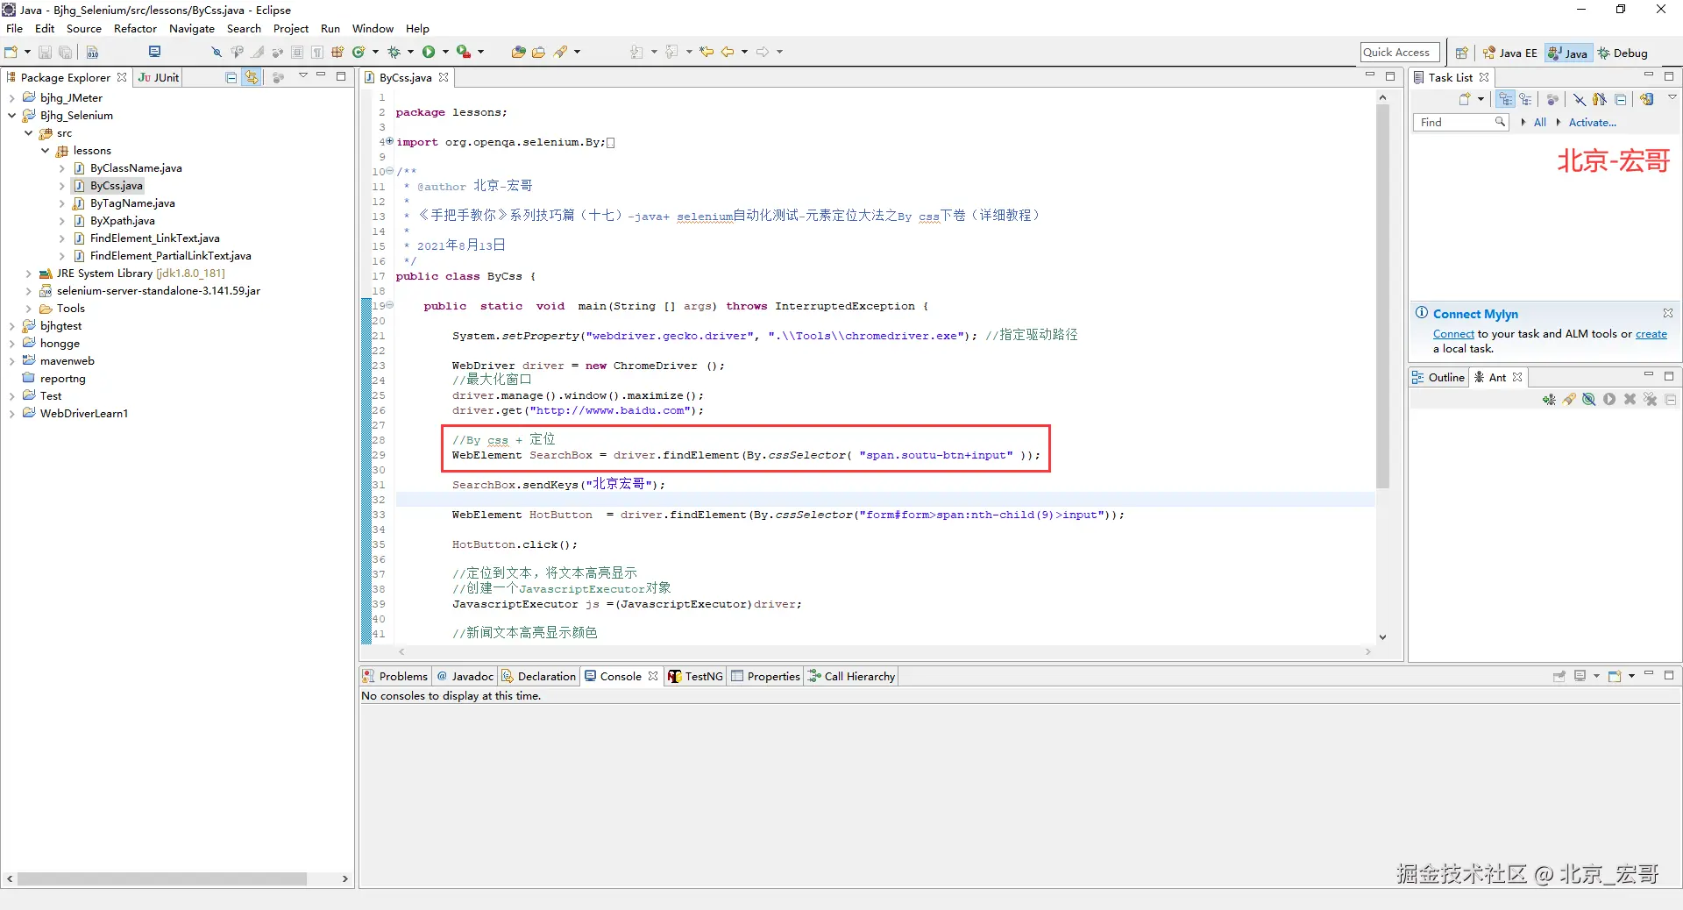Toggle Categorized presentation in Task List
1683x910 pixels.
pos(1506,99)
